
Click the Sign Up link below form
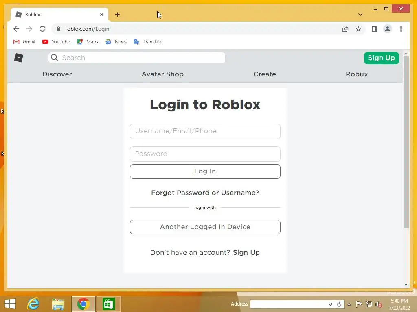(246, 252)
